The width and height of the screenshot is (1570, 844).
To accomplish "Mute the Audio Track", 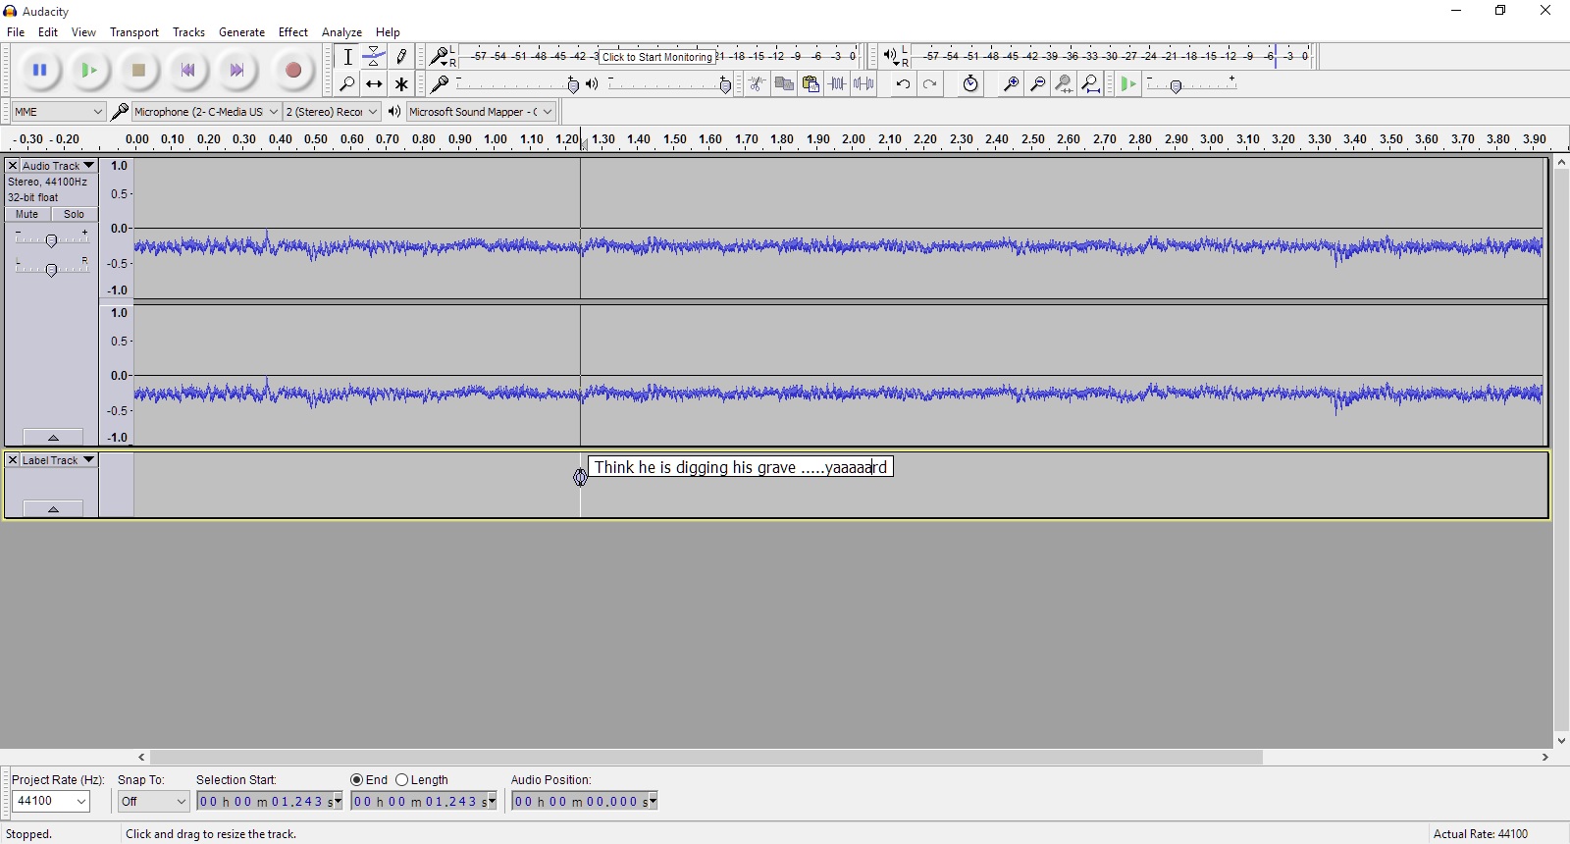I will coord(27,214).
